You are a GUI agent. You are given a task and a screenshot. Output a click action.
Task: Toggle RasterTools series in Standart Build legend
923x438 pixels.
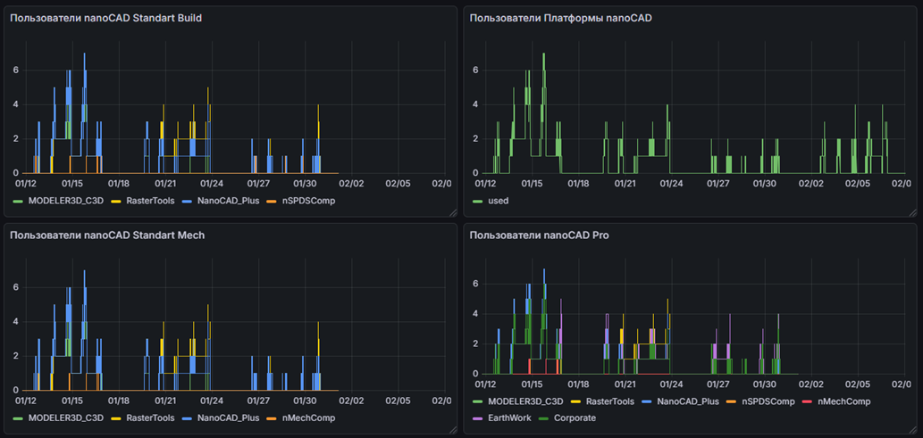point(150,201)
